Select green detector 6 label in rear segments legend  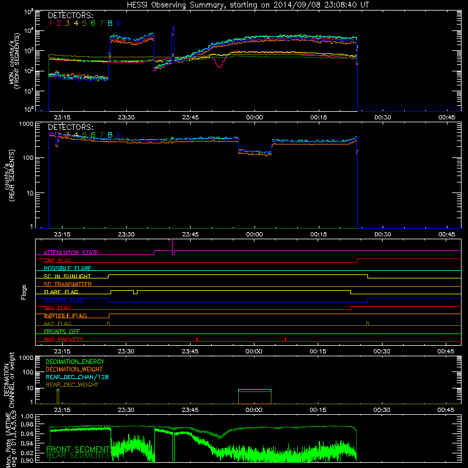[93, 135]
